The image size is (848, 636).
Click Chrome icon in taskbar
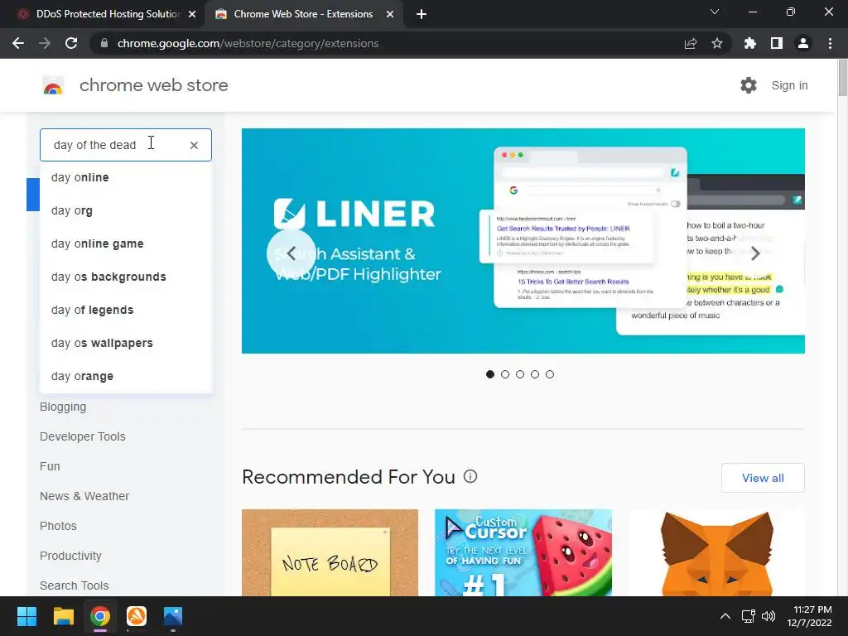(x=100, y=616)
